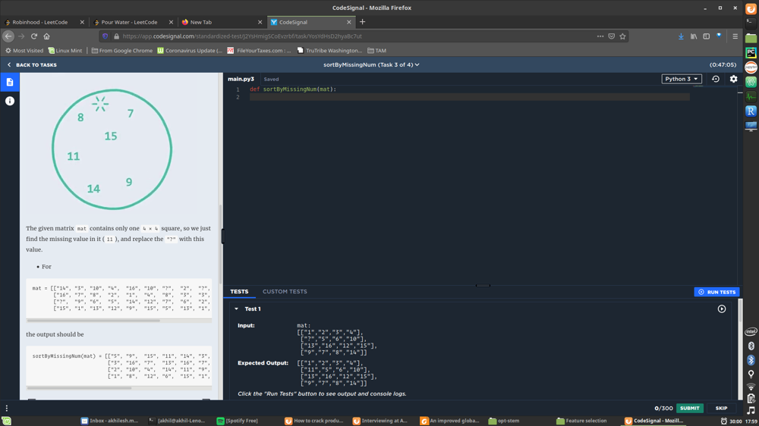Open the Most Visited bookmarks folder
Screen dimensions: 759x426
pyautogui.click(x=24, y=50)
